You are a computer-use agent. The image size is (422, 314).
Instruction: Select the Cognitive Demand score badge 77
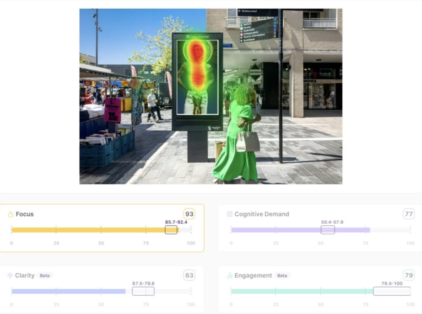tap(408, 214)
